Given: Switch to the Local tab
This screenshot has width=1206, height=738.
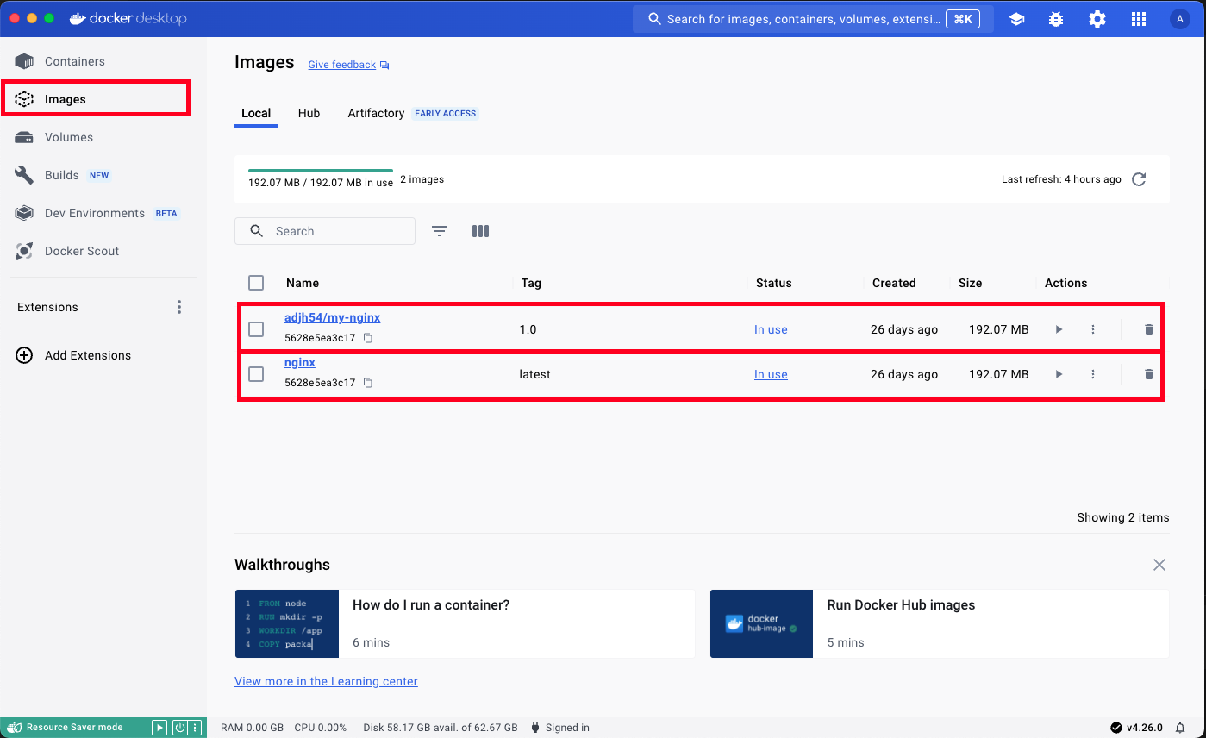Looking at the screenshot, I should point(256,113).
